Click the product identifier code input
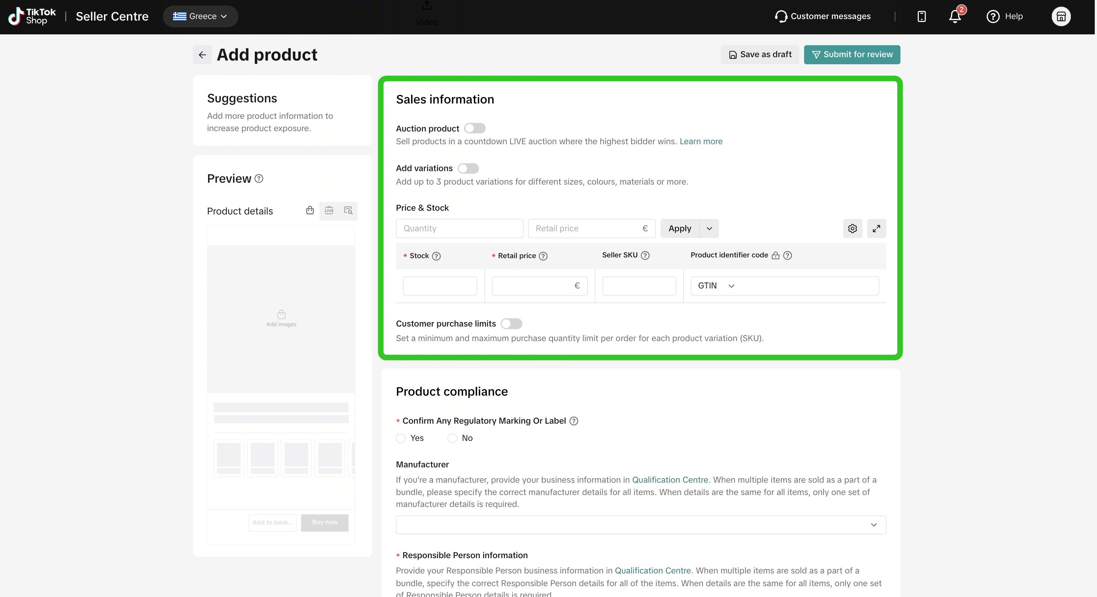The width and height of the screenshot is (1097, 597). (807, 286)
